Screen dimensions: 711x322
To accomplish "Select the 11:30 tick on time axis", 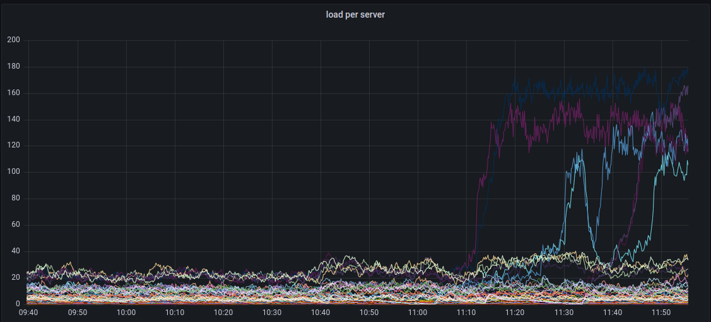I will (x=563, y=313).
